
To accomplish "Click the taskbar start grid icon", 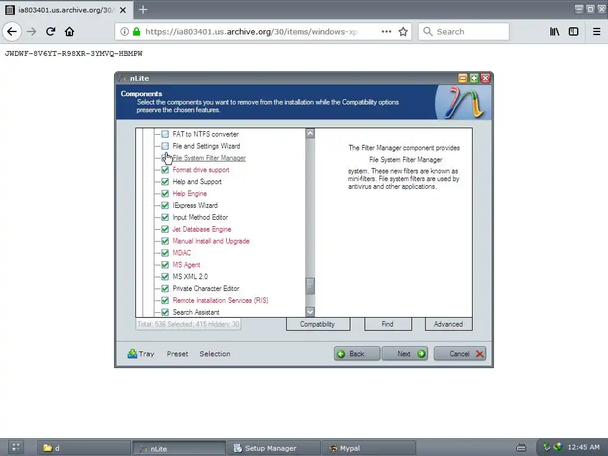I will point(16,447).
